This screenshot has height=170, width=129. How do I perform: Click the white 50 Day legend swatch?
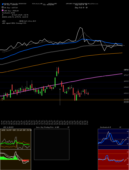click(x=3, y=7)
